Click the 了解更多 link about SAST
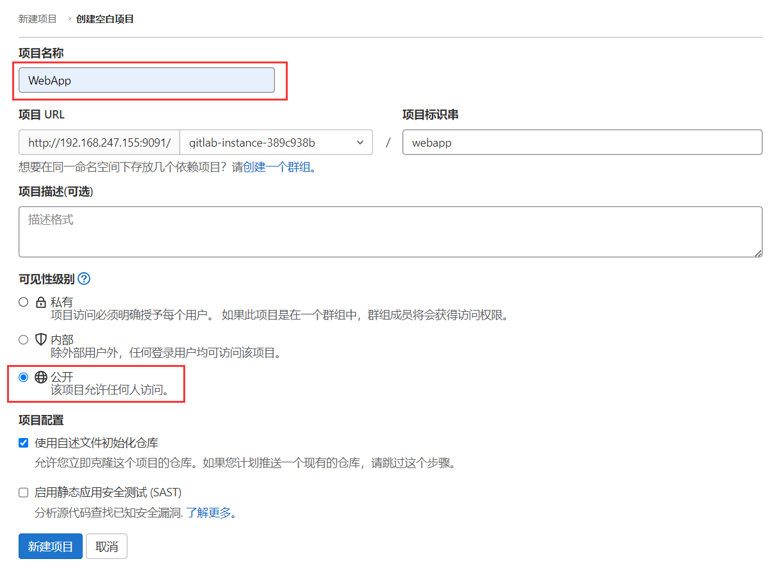 pyautogui.click(x=208, y=513)
